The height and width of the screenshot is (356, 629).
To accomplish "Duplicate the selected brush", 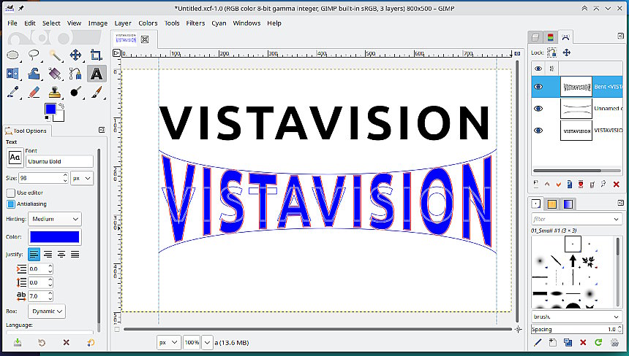I will pyautogui.click(x=568, y=342).
